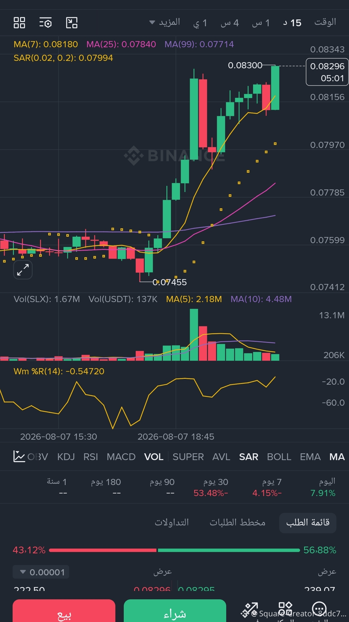
Task: Toggle the VOL indicator
Action: (154, 457)
